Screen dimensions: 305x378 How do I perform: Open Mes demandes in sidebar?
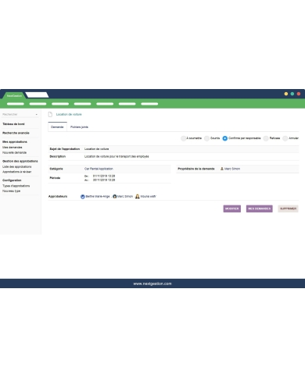[13, 148]
